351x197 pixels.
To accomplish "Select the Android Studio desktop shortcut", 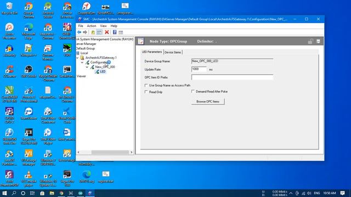I will click(x=48, y=10).
